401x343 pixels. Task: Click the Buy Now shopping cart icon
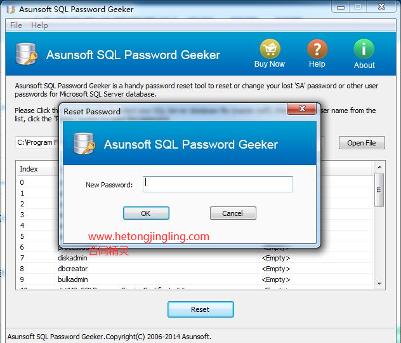(x=270, y=49)
